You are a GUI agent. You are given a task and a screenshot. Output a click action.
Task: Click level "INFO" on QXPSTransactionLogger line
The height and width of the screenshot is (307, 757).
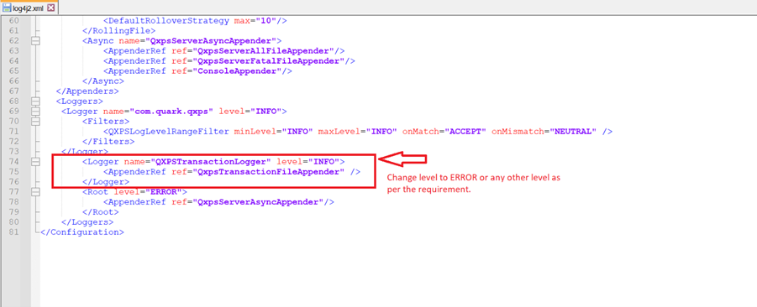click(324, 162)
